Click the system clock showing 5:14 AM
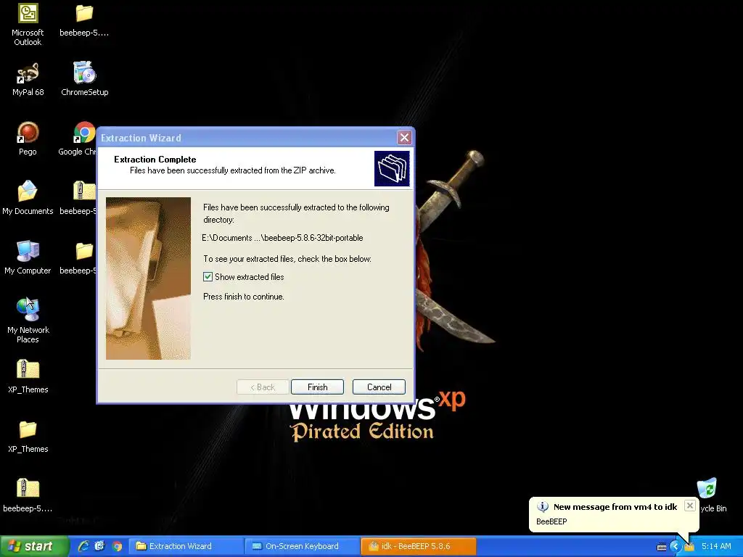 click(x=716, y=547)
